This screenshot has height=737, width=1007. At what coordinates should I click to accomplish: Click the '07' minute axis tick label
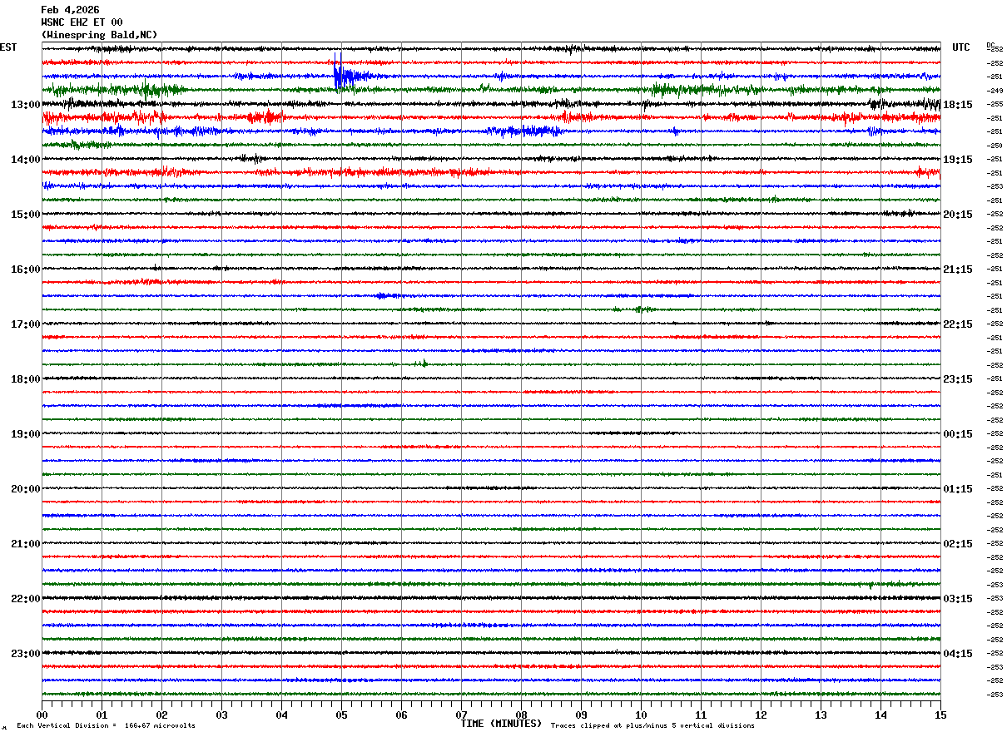pyautogui.click(x=462, y=715)
